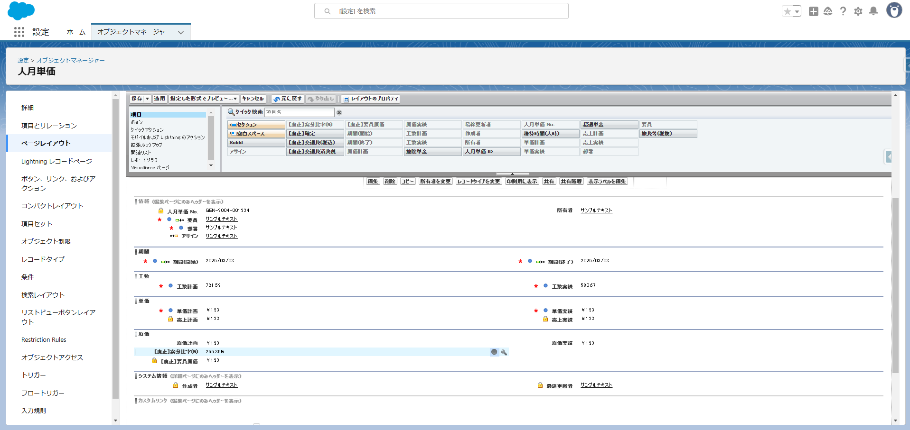Click the palette list scroll-down arrow

(x=211, y=165)
